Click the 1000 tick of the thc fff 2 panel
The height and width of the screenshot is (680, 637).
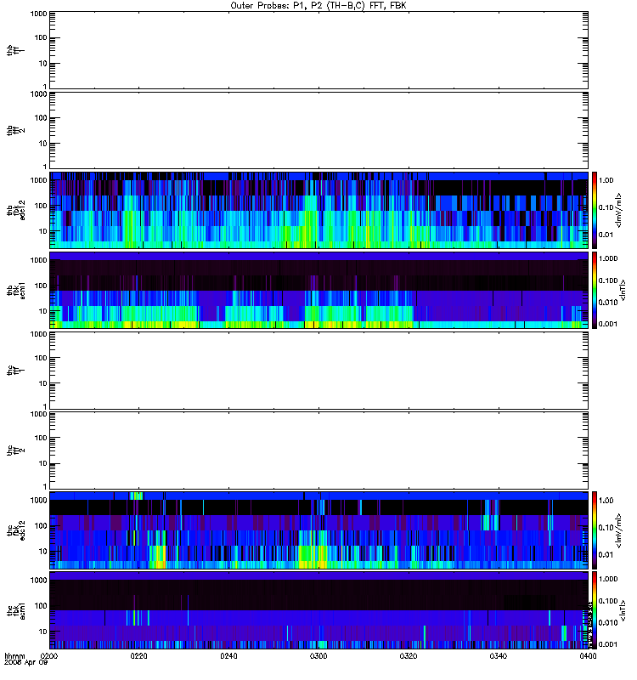click(x=38, y=414)
